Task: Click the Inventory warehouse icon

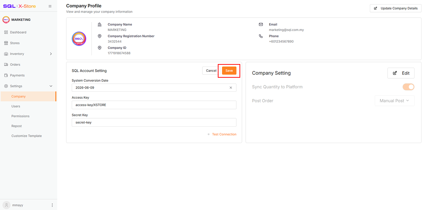Action: click(6, 54)
